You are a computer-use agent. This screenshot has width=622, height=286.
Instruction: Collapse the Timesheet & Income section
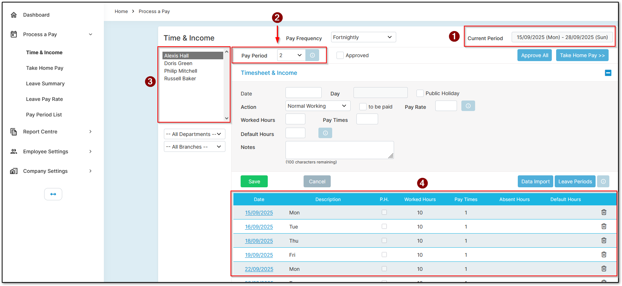click(x=608, y=73)
